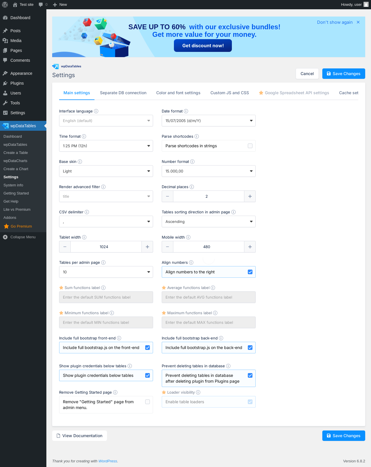This screenshot has width=371, height=467.
Task: Click the Posts pin icon
Action: pos(5,31)
